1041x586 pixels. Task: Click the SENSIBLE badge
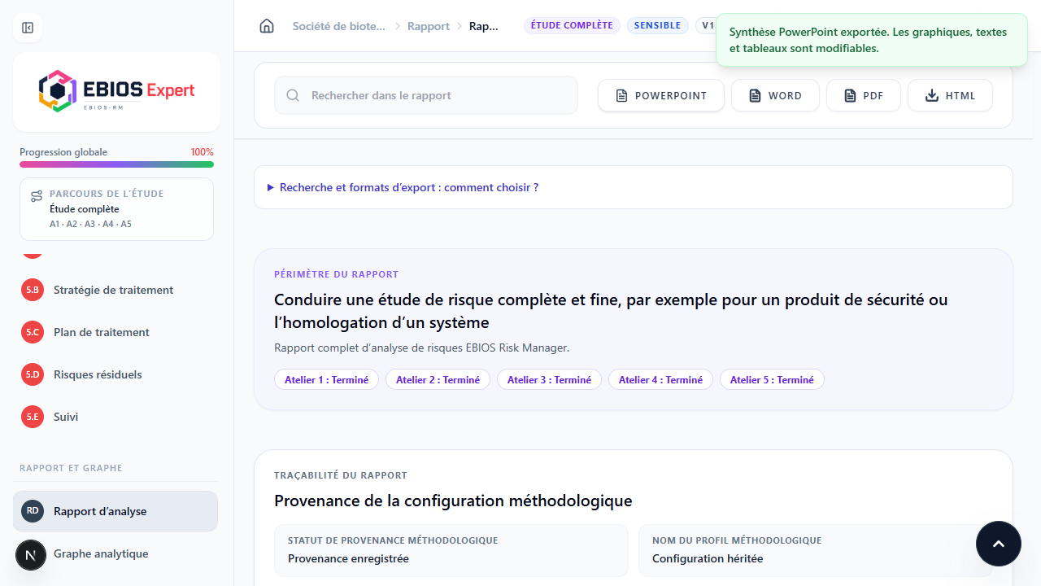[657, 25]
